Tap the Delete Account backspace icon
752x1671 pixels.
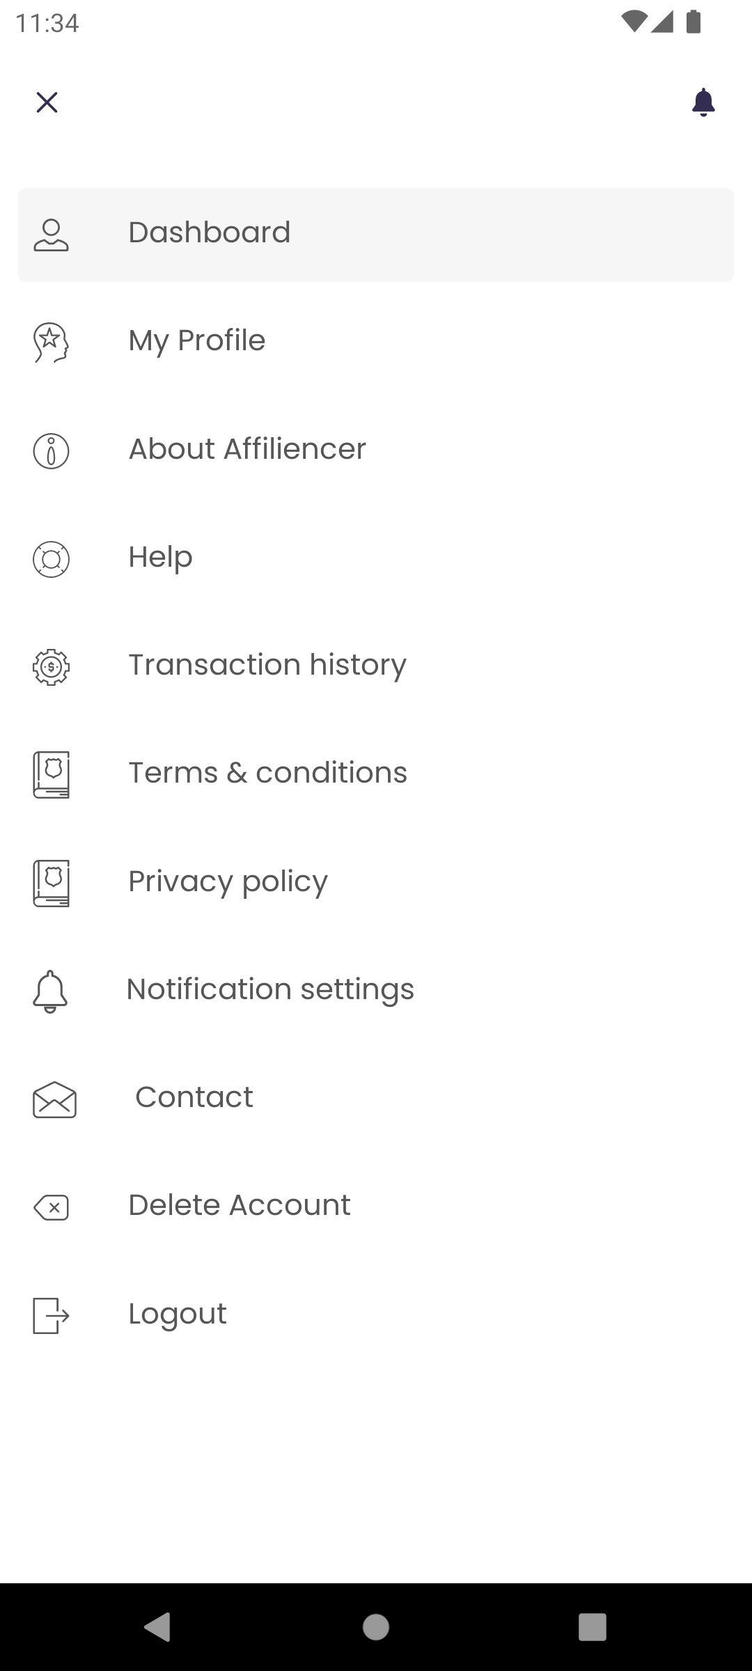click(51, 1207)
